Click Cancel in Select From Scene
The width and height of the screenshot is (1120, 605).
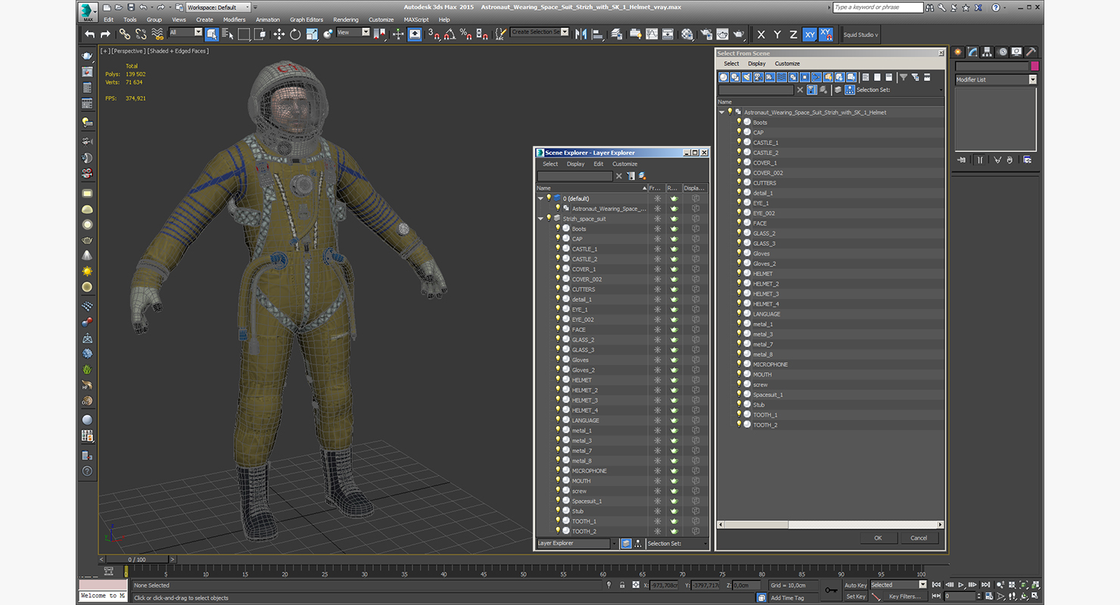point(919,538)
